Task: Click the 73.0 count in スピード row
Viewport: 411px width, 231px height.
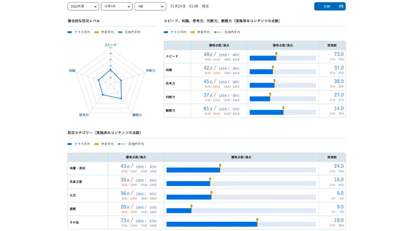Action: click(x=339, y=54)
